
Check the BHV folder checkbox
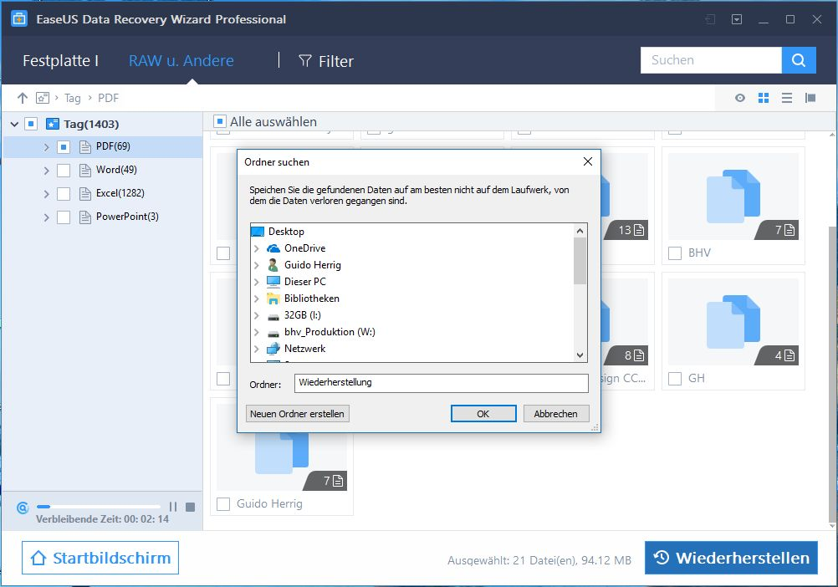(x=675, y=253)
